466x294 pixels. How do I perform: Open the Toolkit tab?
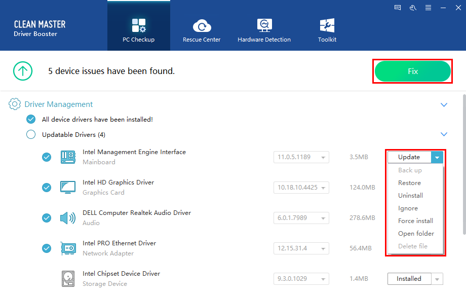click(x=327, y=30)
